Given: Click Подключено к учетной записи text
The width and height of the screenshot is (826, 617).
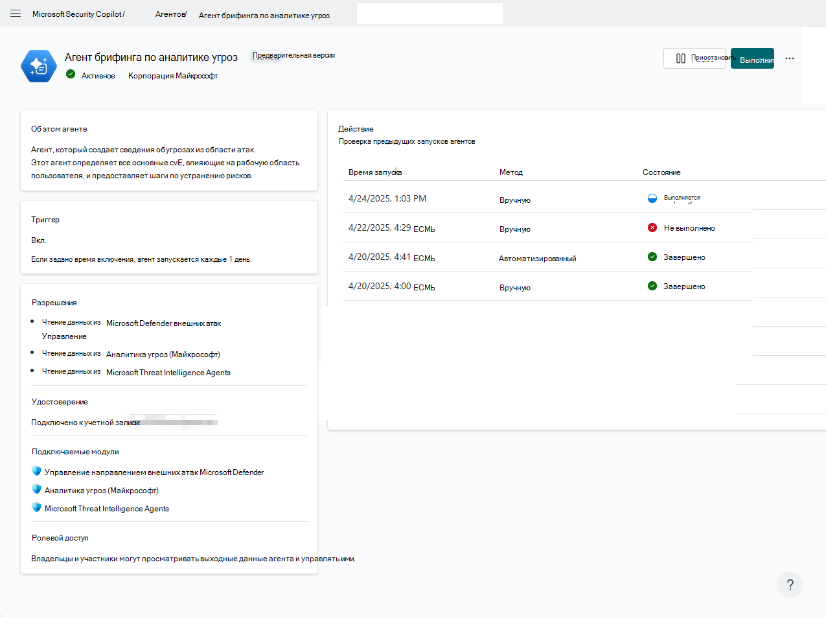Looking at the screenshot, I should point(86,423).
